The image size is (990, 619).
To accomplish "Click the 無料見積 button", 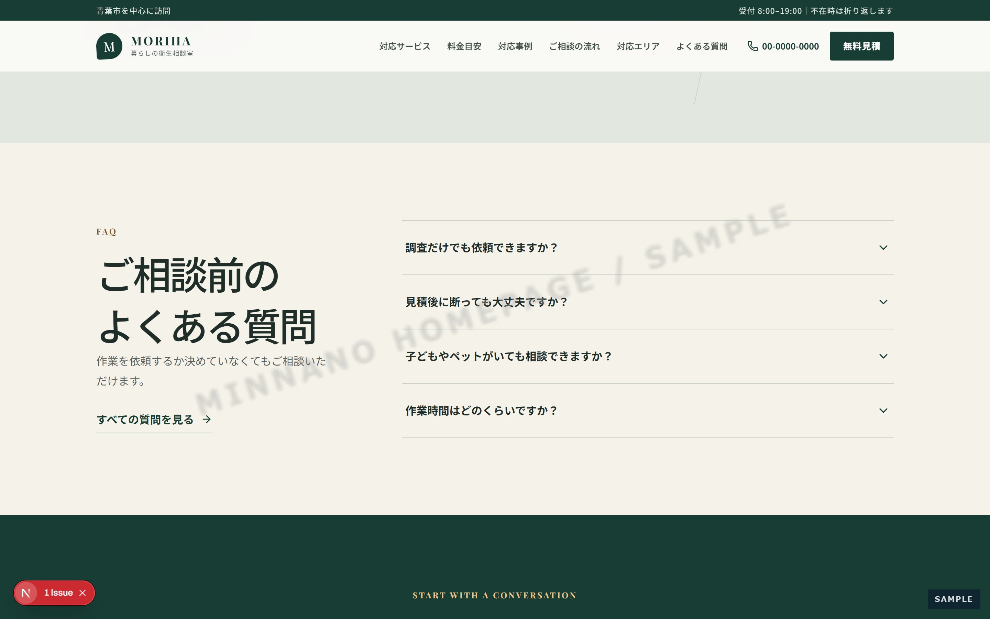I will point(861,46).
